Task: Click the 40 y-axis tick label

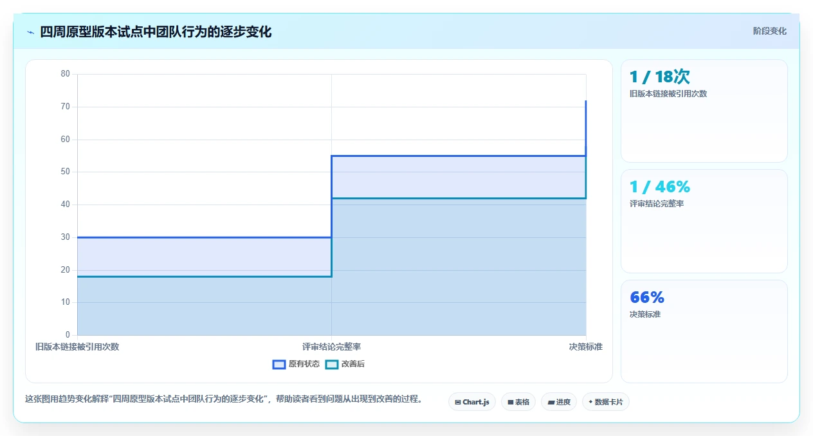Action: pos(66,204)
